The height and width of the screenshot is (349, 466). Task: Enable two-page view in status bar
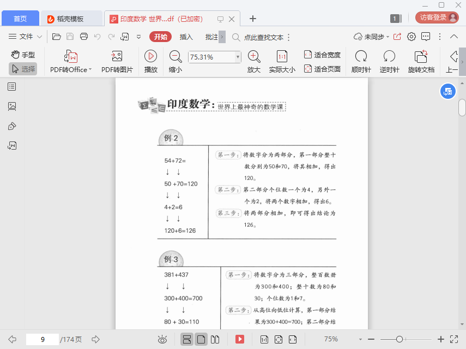[215, 339]
